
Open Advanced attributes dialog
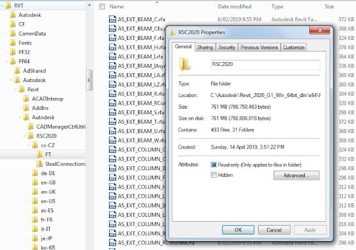coord(296,175)
